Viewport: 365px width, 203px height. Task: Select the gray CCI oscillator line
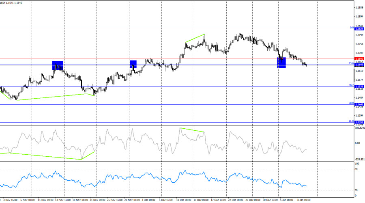pyautogui.click(x=153, y=145)
